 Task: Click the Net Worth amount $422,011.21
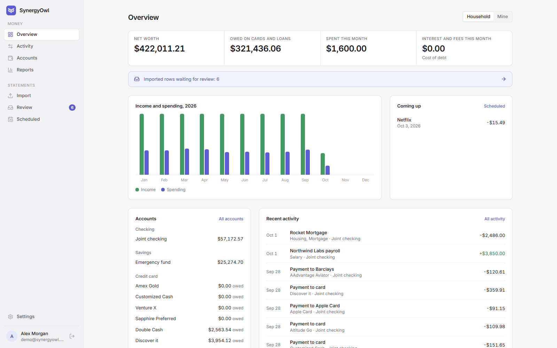click(159, 49)
